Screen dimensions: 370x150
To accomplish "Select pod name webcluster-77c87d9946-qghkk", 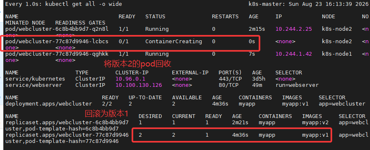I will [x=57, y=54].
